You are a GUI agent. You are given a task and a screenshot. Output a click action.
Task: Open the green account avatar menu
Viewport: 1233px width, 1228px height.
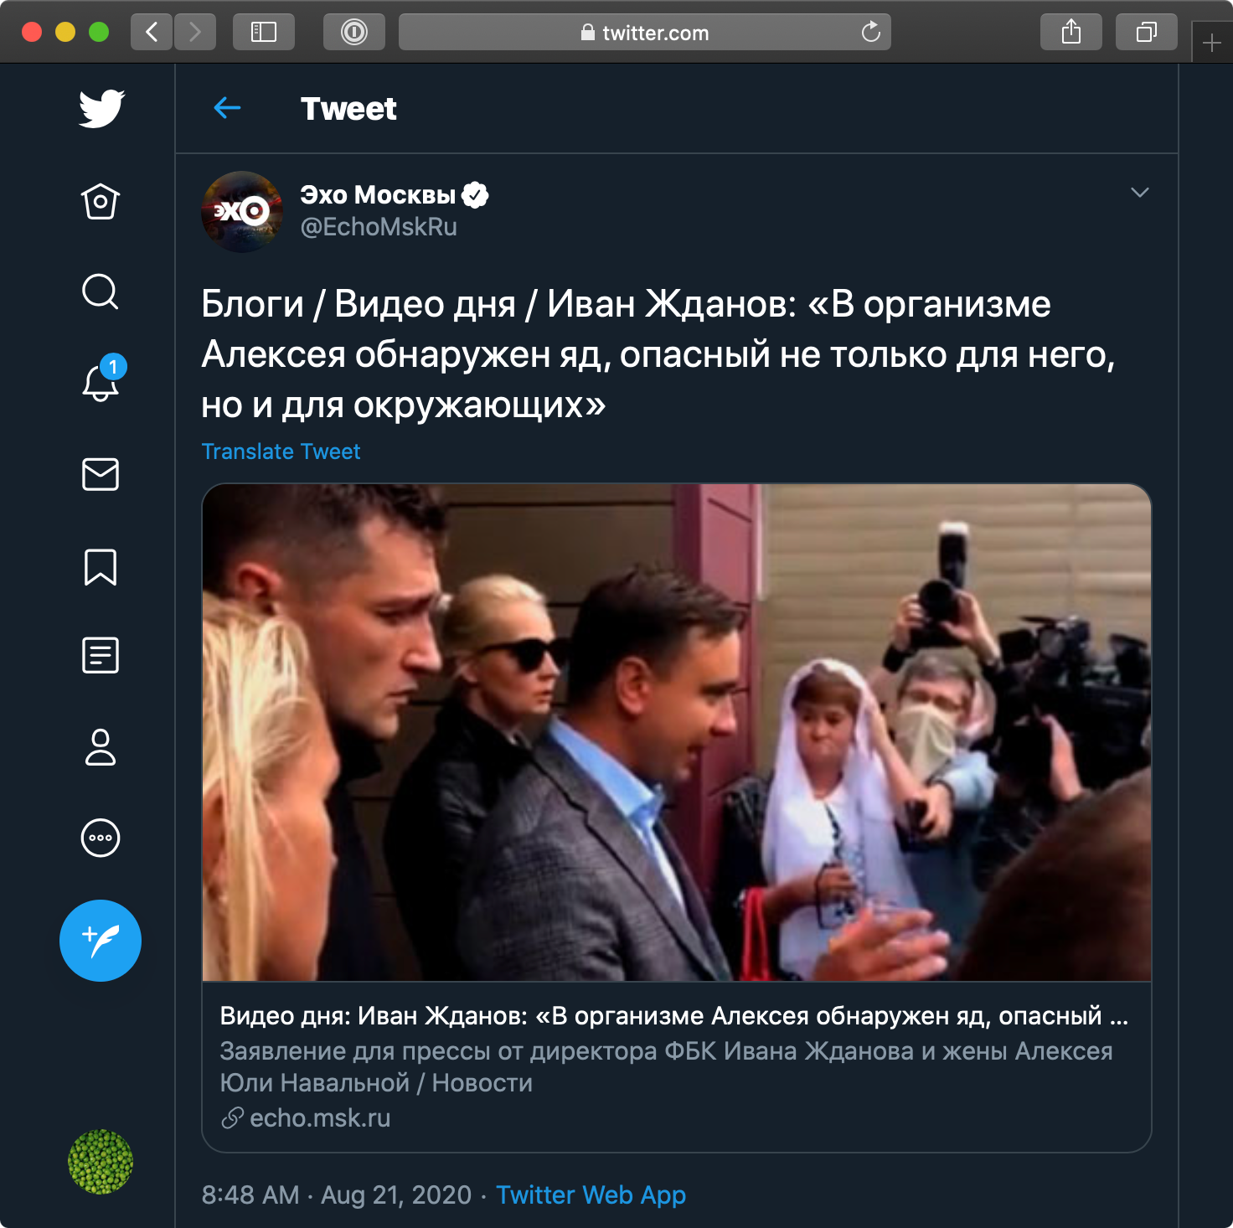pyautogui.click(x=101, y=1162)
